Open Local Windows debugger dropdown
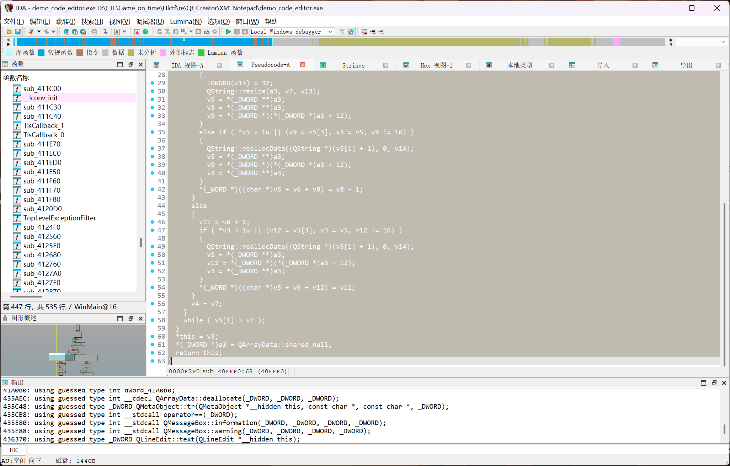Image resolution: width=730 pixels, height=466 pixels. [x=330, y=32]
